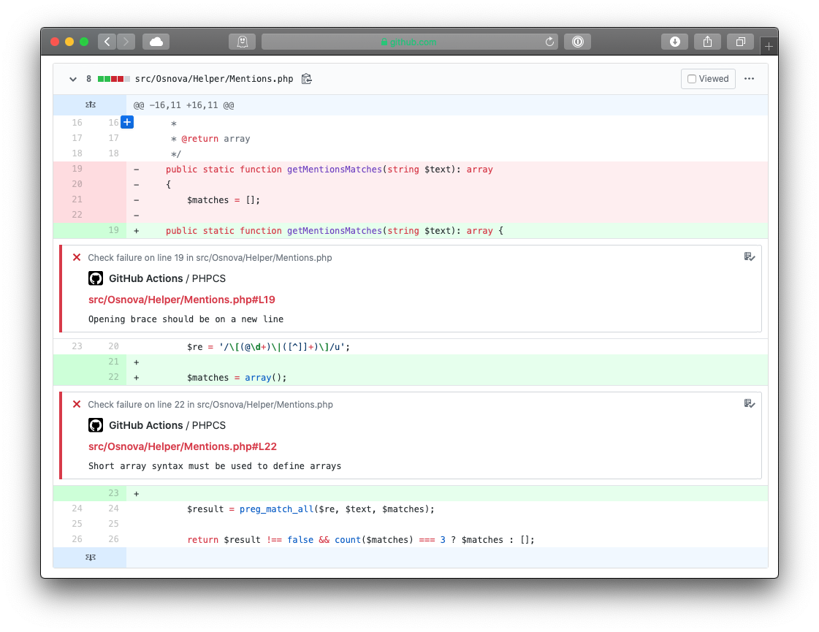Select the file path src/Osnova/Helper/Mentions.php
The image size is (819, 632).
pos(214,79)
